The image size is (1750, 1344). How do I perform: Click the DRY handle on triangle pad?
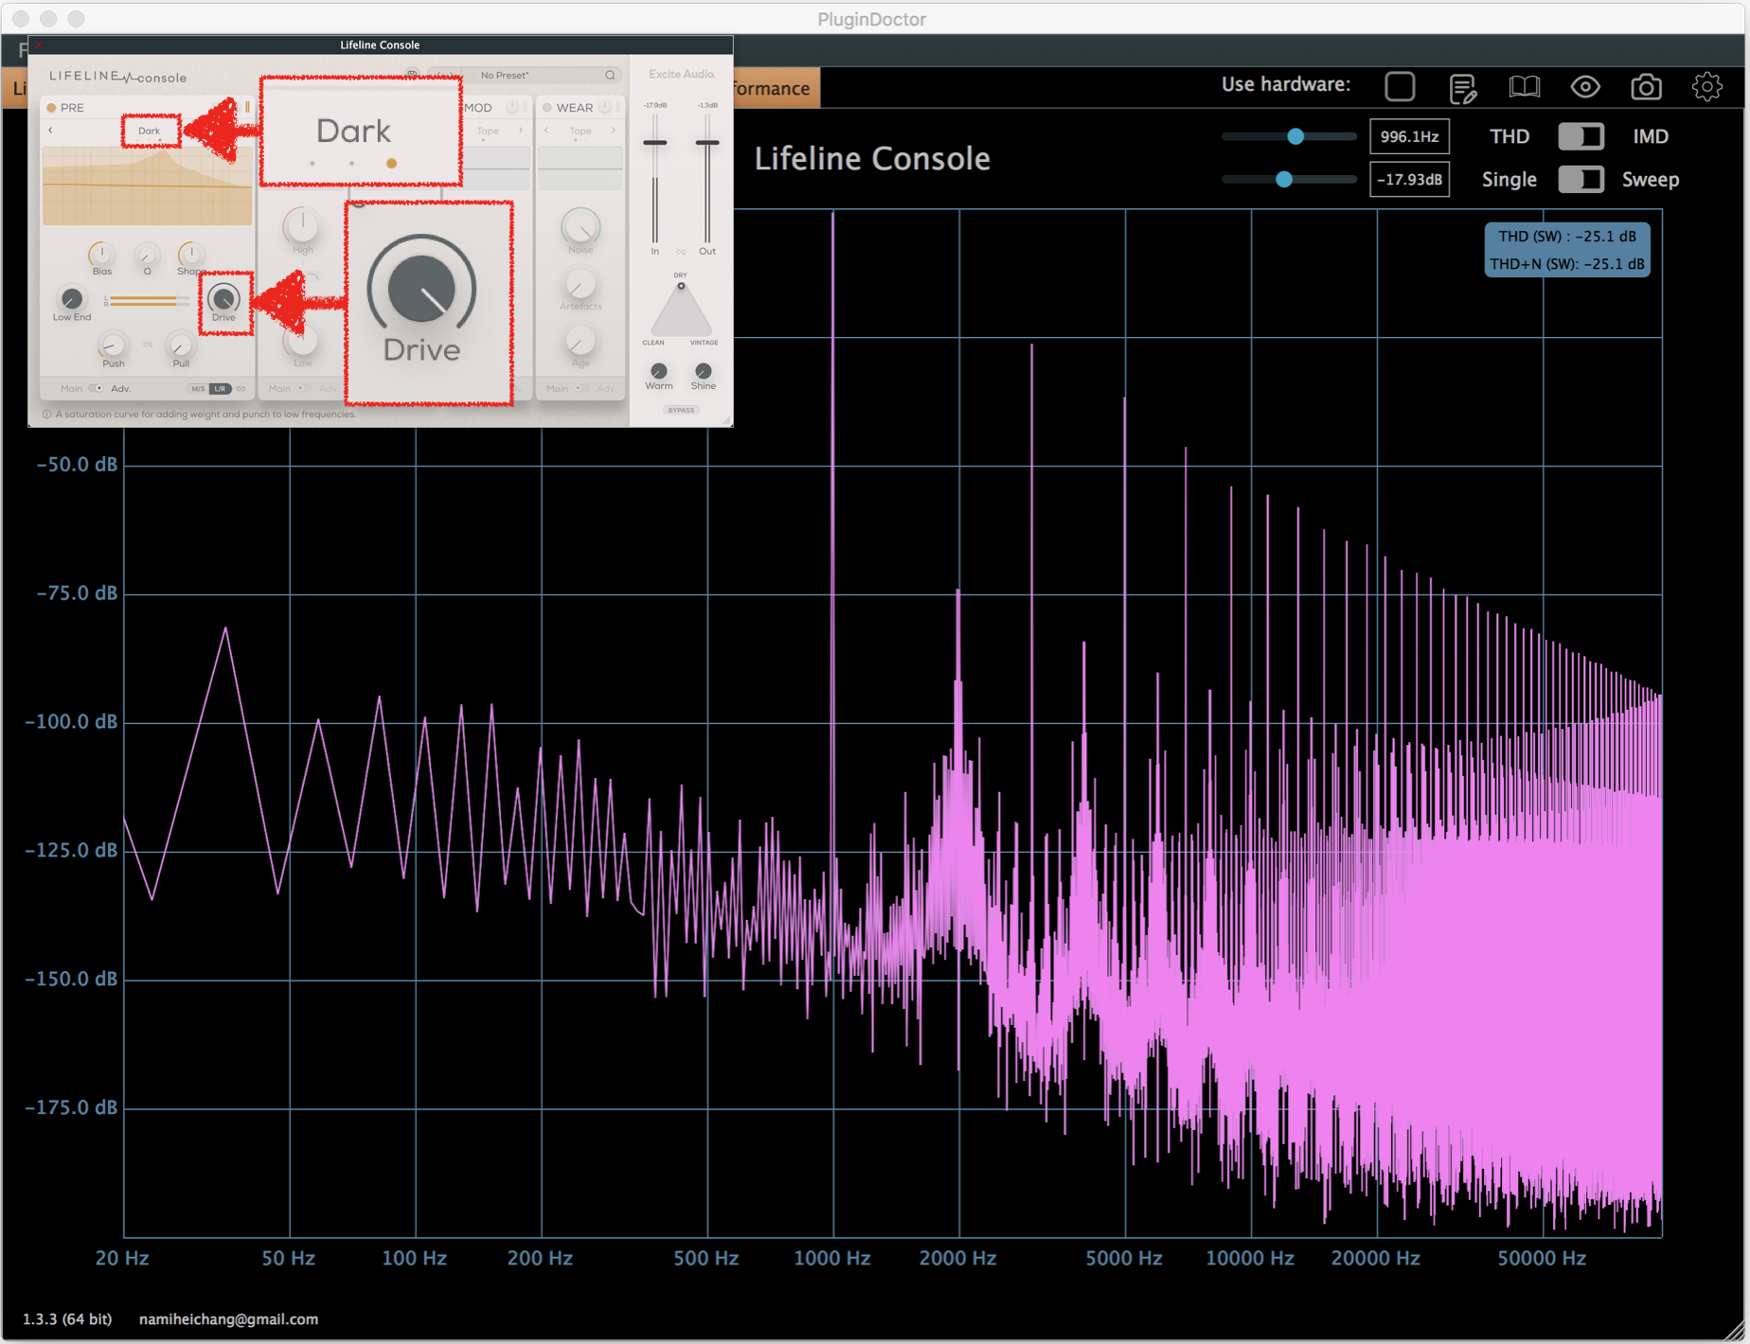(x=681, y=286)
